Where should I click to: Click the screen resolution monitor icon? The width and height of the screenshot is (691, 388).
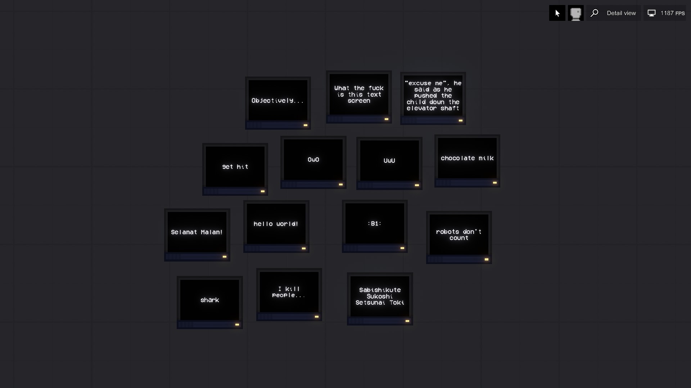[x=652, y=13]
